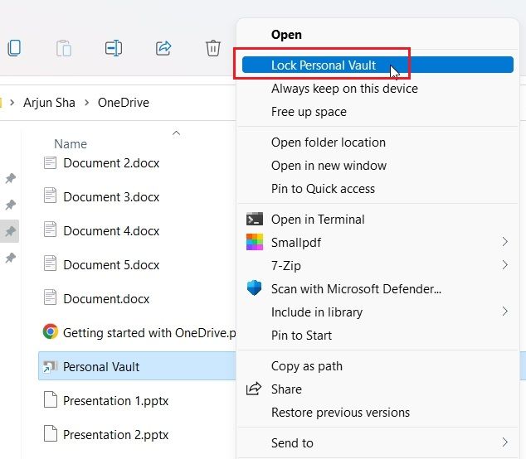Expand the Include in library submenu arrow

[505, 312]
